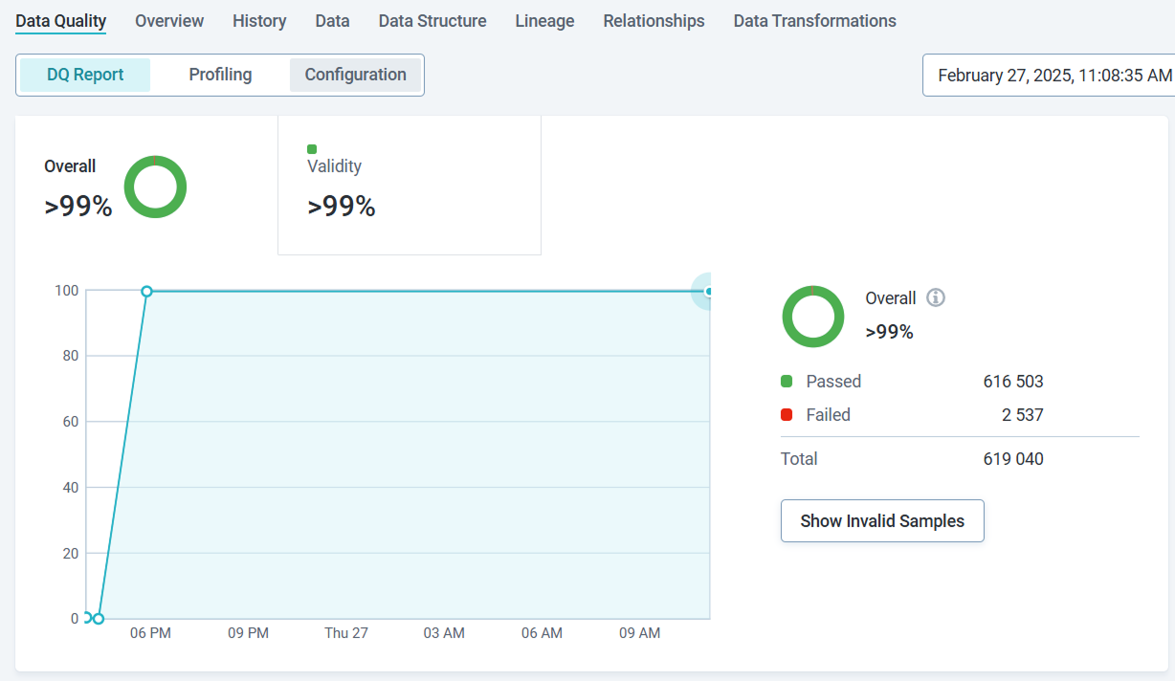Switch to the Overview tab

169,21
